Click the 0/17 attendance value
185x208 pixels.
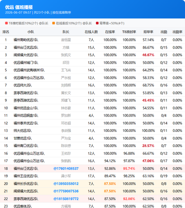(164, 161)
